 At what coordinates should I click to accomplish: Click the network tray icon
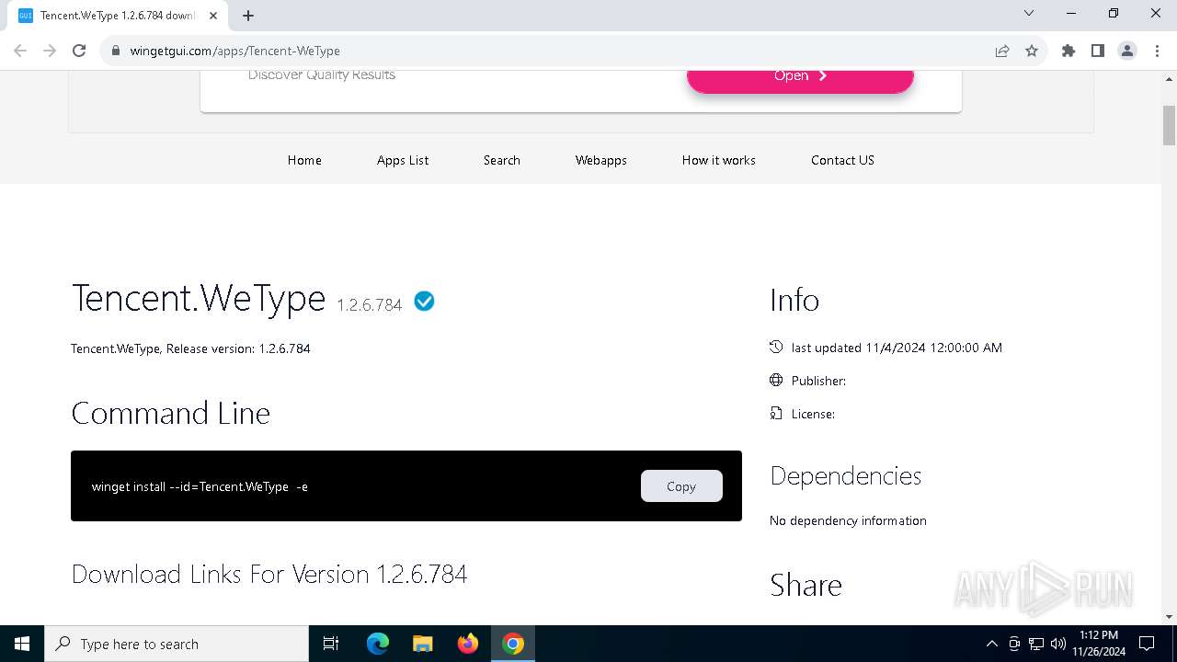click(1036, 644)
